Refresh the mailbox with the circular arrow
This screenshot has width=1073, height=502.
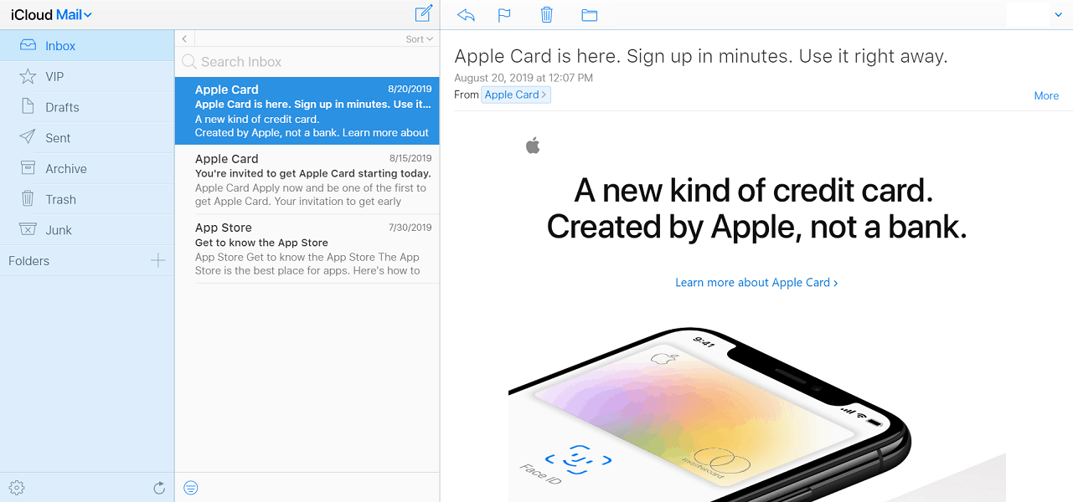[x=159, y=488]
